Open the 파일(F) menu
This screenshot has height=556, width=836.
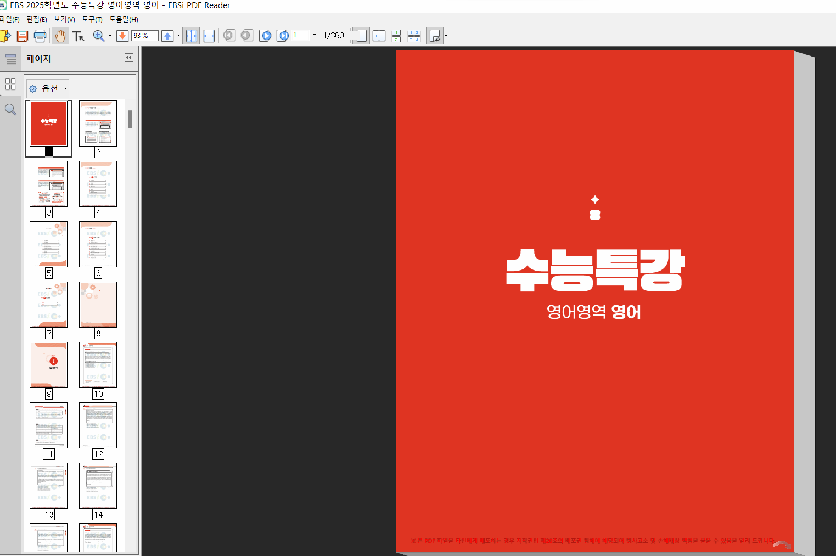point(9,19)
